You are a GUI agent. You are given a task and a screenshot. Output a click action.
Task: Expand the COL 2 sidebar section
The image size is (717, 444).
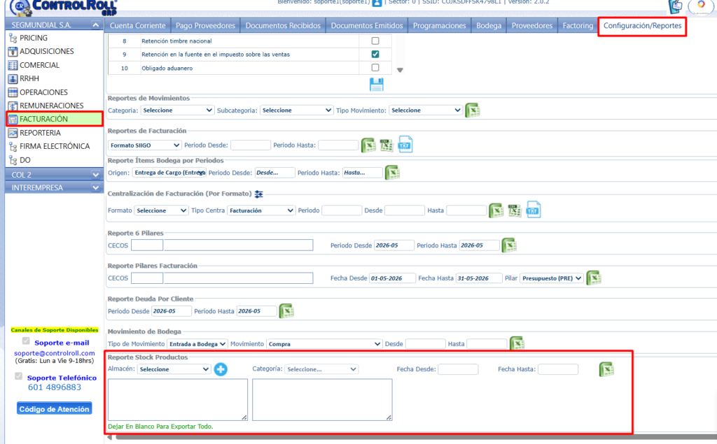coord(54,175)
